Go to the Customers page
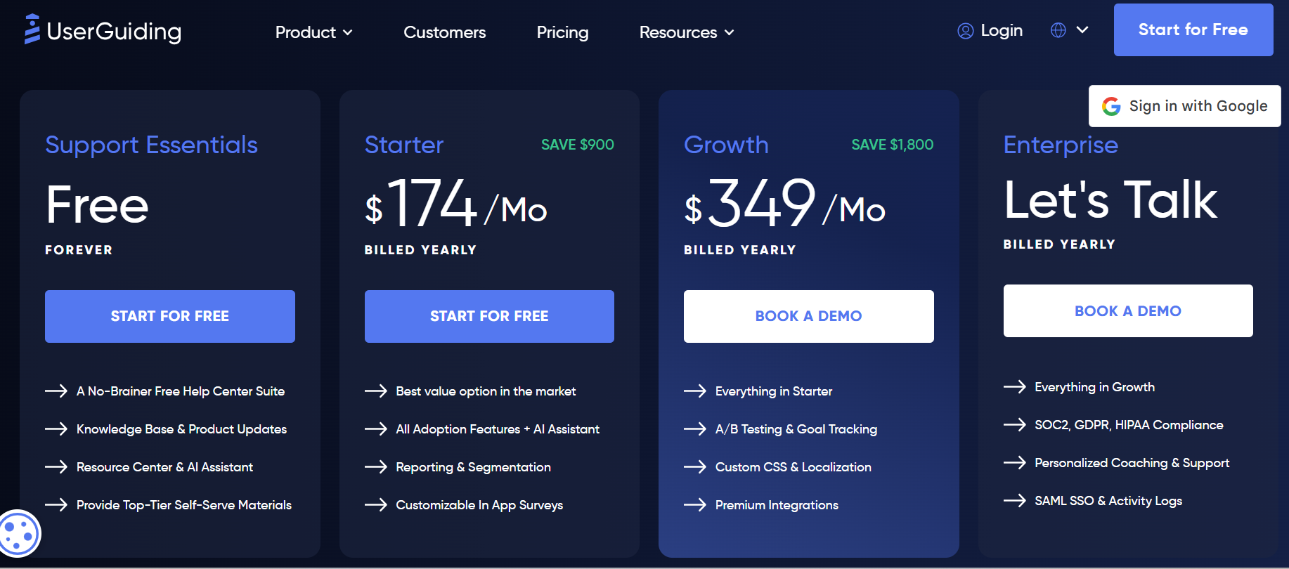 pyautogui.click(x=444, y=32)
